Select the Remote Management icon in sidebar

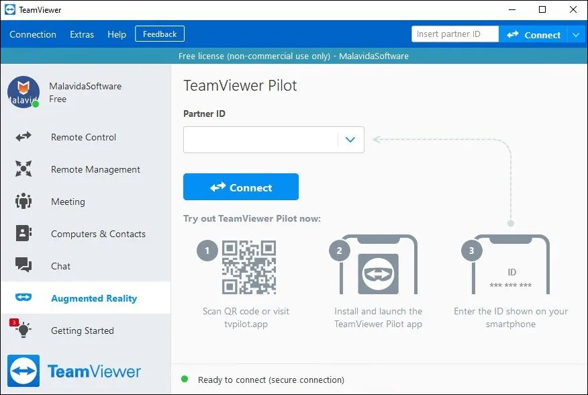click(23, 169)
